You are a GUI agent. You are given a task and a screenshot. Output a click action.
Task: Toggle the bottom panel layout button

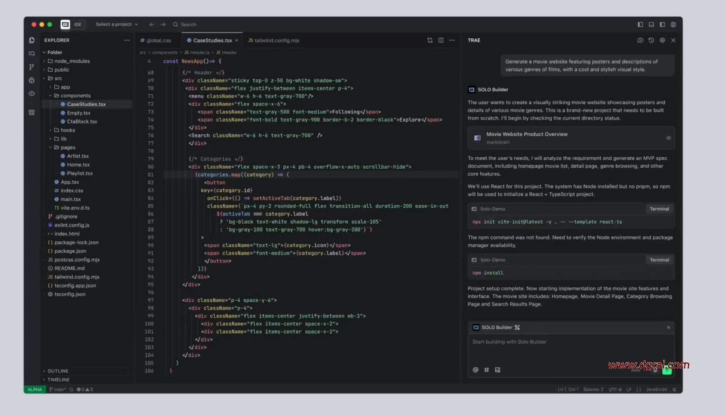click(651, 24)
